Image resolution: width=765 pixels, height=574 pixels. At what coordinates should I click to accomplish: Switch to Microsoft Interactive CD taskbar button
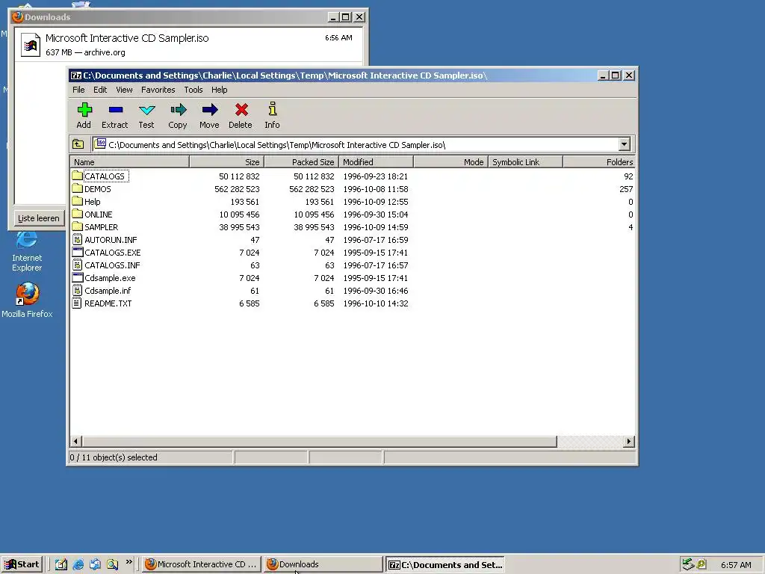(202, 564)
